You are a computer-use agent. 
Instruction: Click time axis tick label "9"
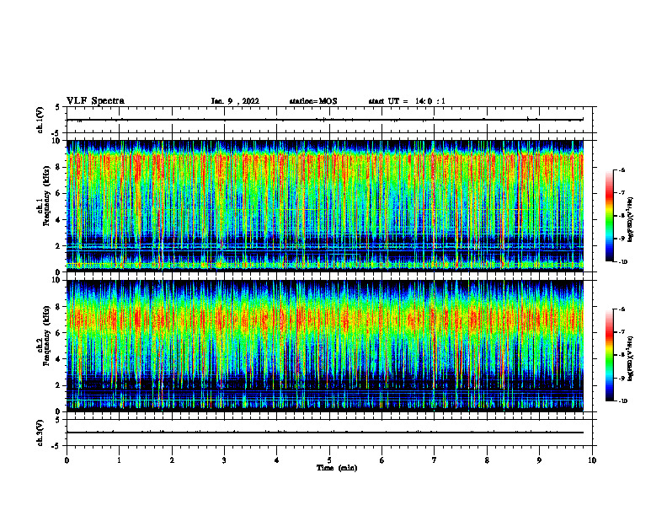(539, 460)
